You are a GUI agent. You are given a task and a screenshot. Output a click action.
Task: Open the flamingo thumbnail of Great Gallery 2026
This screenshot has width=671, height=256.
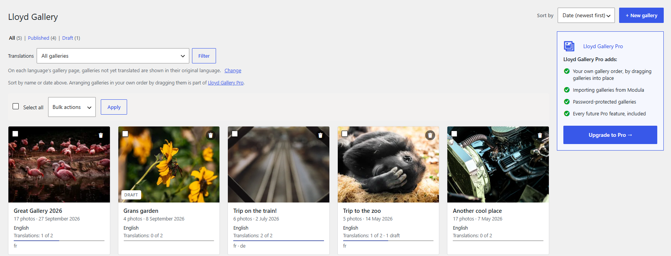59,165
